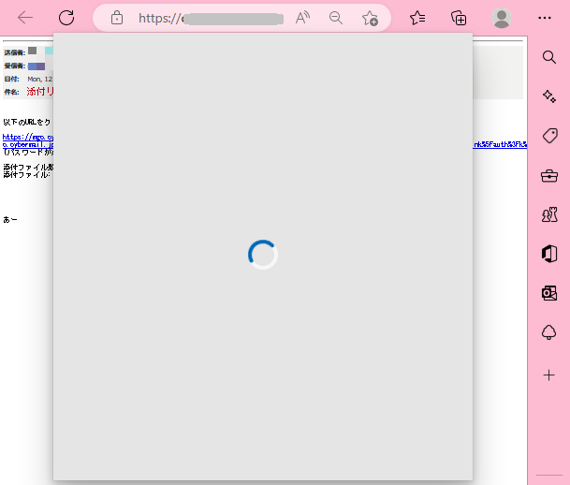Open the zoom out magnifier in address bar
Image resolution: width=570 pixels, height=485 pixels.
click(x=335, y=18)
